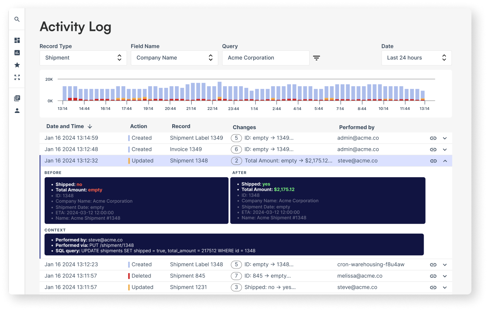Click the 2 changes badge for Shipment 1348

(236, 161)
